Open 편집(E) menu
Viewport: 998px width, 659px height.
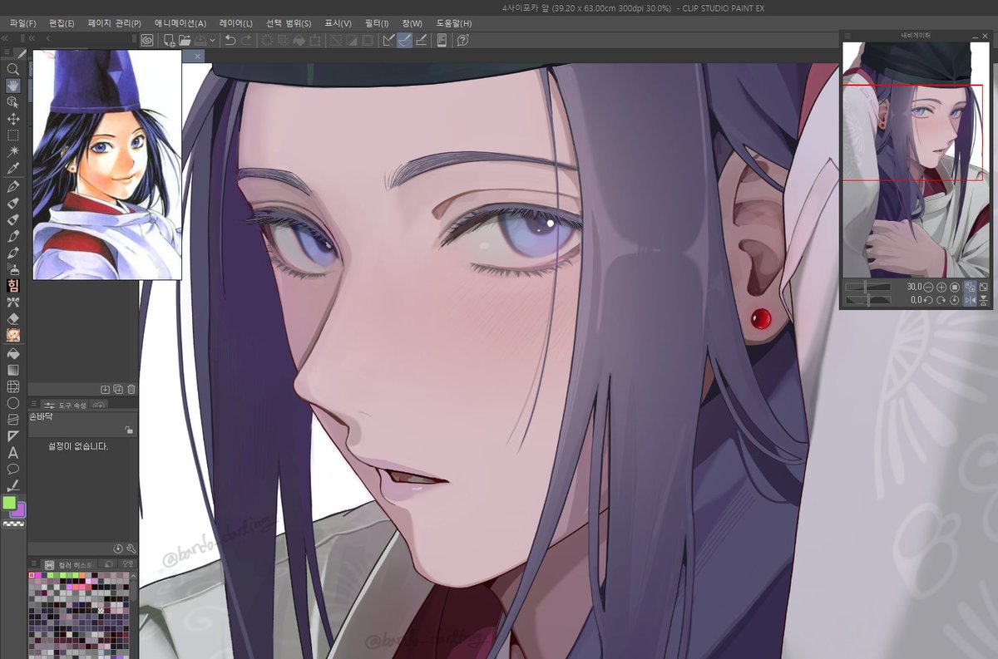(62, 23)
